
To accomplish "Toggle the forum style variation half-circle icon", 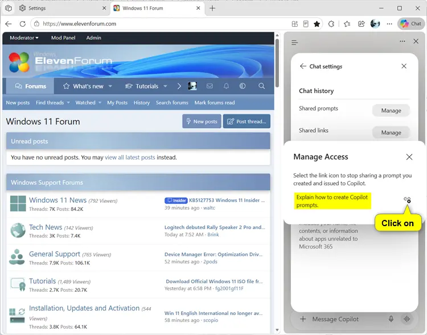I will 243,86.
